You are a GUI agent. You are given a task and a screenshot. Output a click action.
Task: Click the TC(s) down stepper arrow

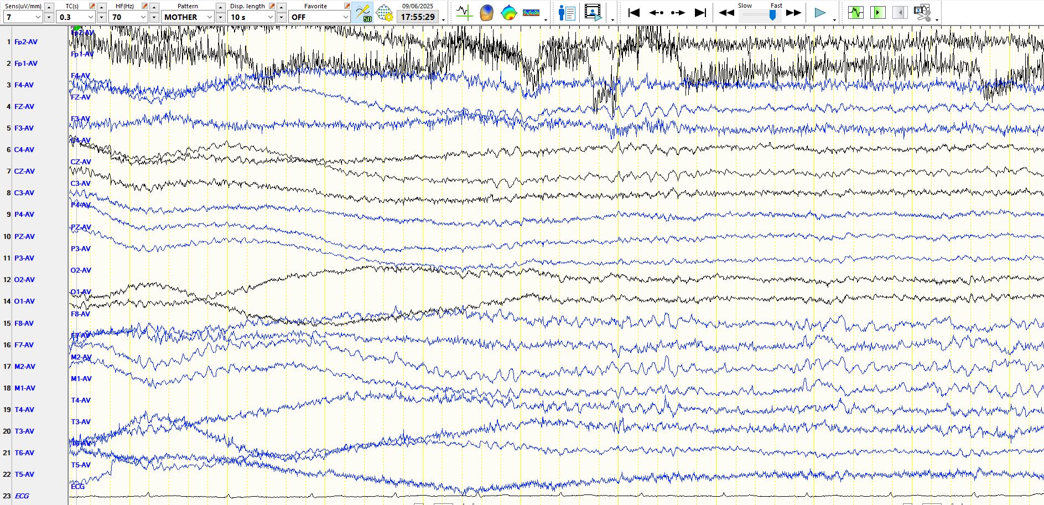101,17
